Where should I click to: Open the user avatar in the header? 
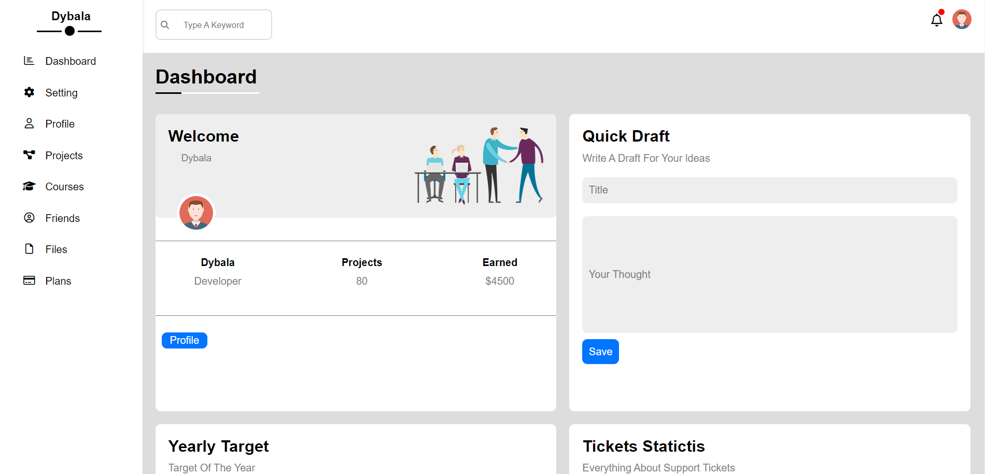point(962,20)
